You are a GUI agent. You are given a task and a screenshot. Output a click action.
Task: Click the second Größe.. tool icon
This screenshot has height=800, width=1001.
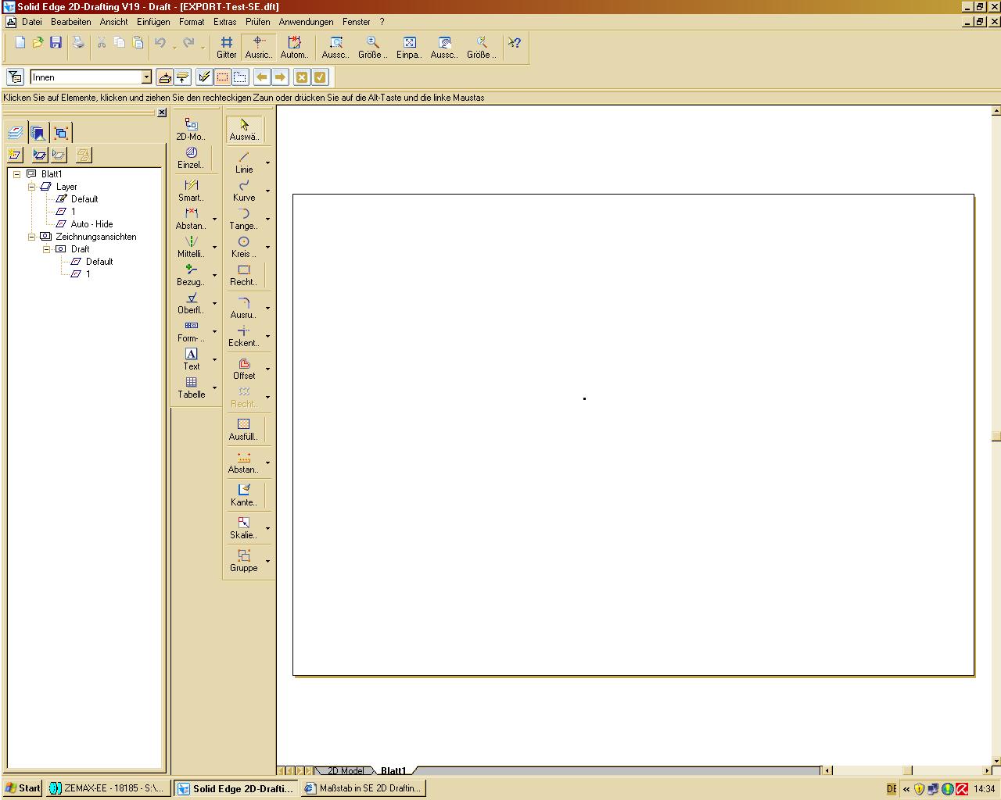click(x=481, y=48)
